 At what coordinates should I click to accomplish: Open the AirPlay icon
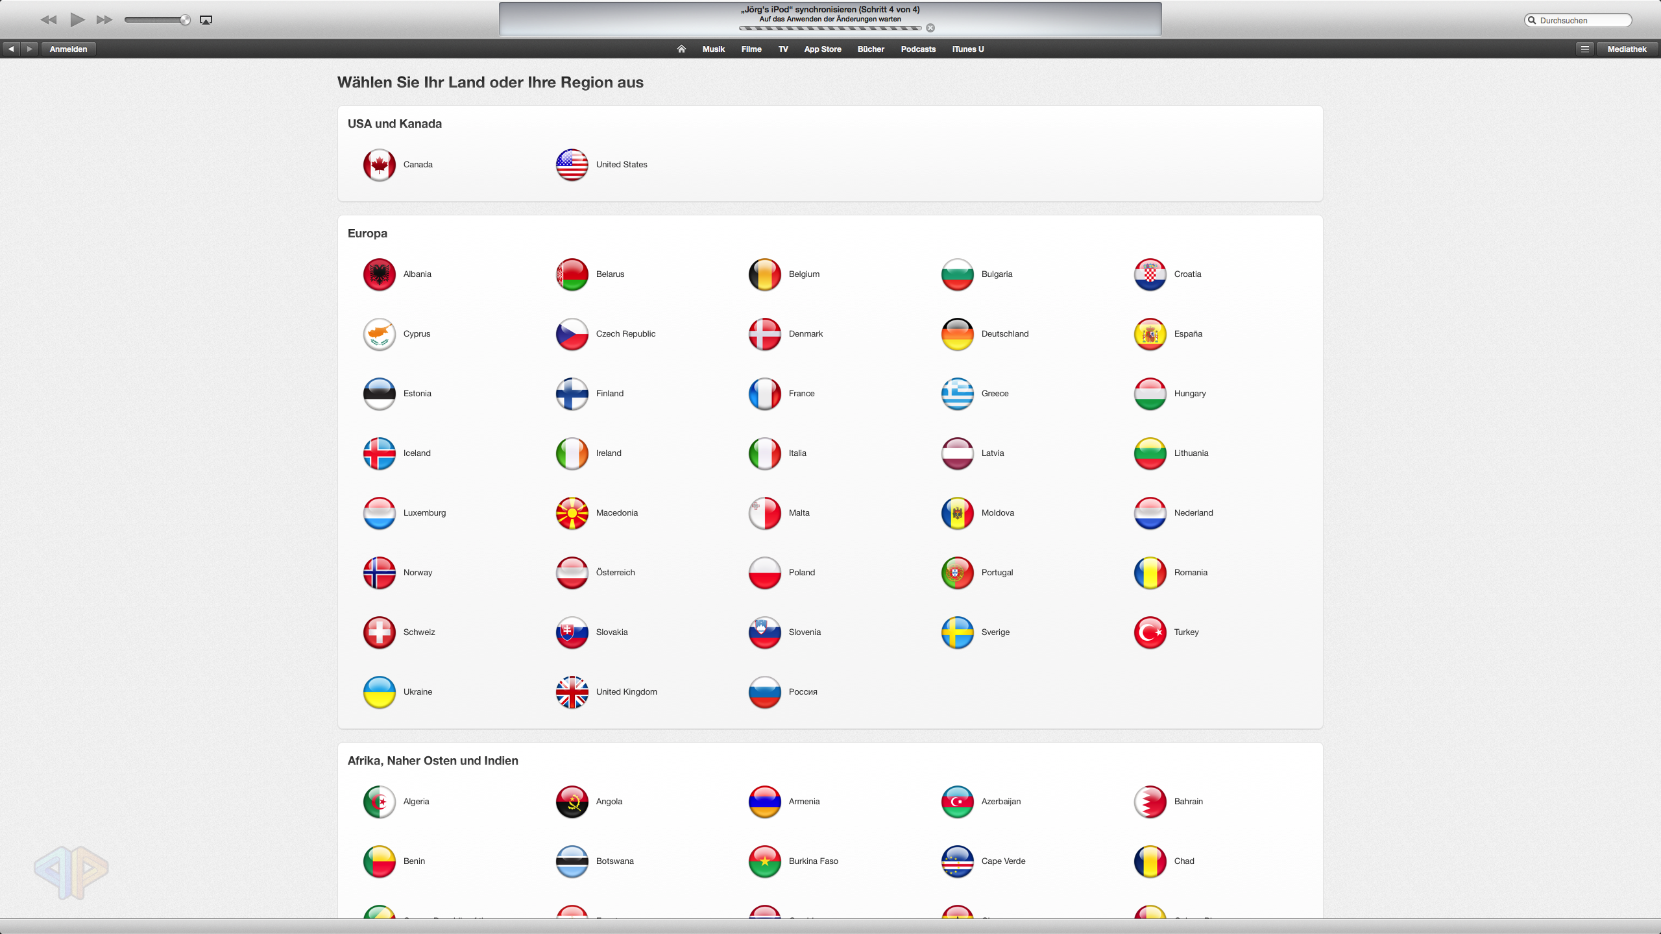coord(206,20)
